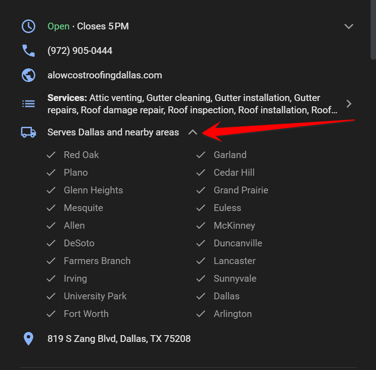Viewport: 376px width, 370px height.
Task: Click the map pin location icon
Action: coord(29,339)
